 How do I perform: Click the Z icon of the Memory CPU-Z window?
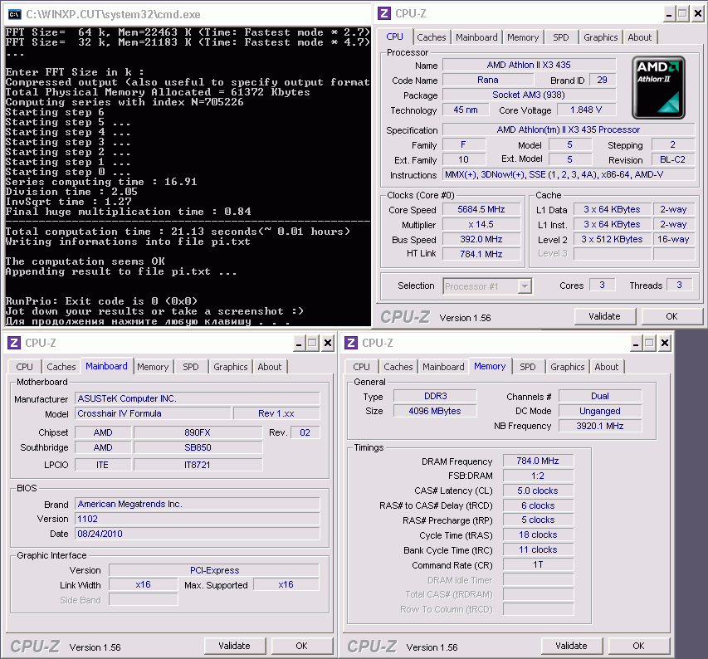(x=351, y=343)
